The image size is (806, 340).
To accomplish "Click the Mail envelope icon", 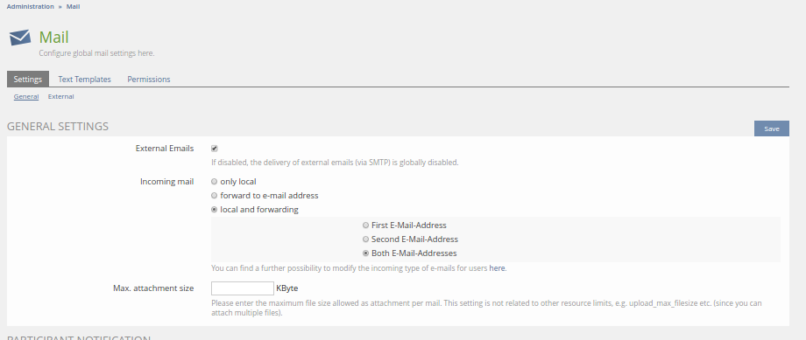I will (20, 38).
